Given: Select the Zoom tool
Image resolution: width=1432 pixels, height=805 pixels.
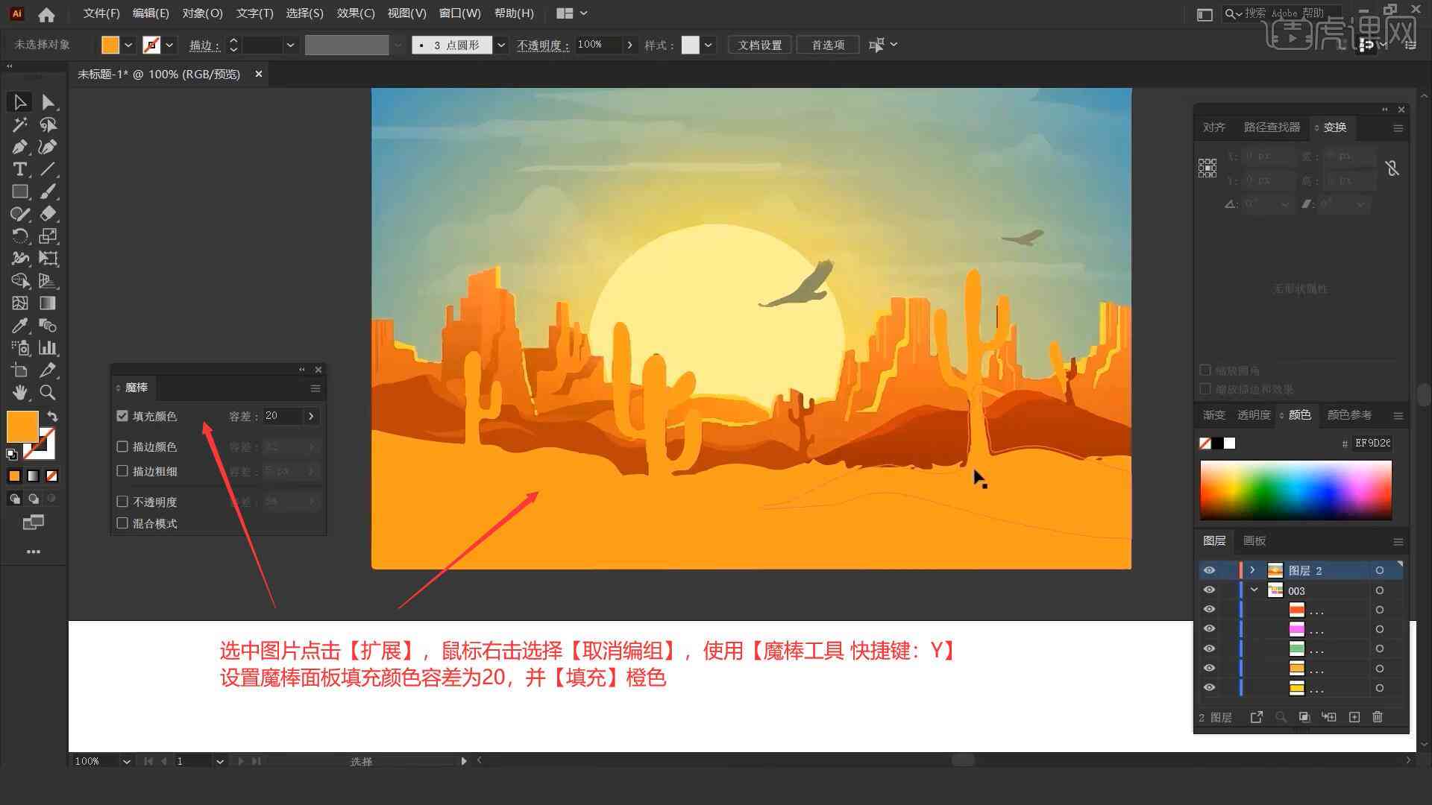Looking at the screenshot, I should (48, 393).
